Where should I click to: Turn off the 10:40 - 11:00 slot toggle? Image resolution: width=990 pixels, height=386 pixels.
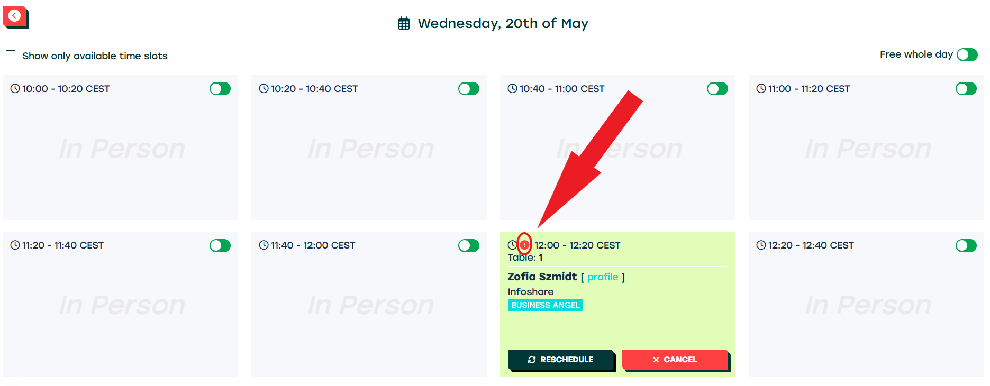(x=717, y=89)
